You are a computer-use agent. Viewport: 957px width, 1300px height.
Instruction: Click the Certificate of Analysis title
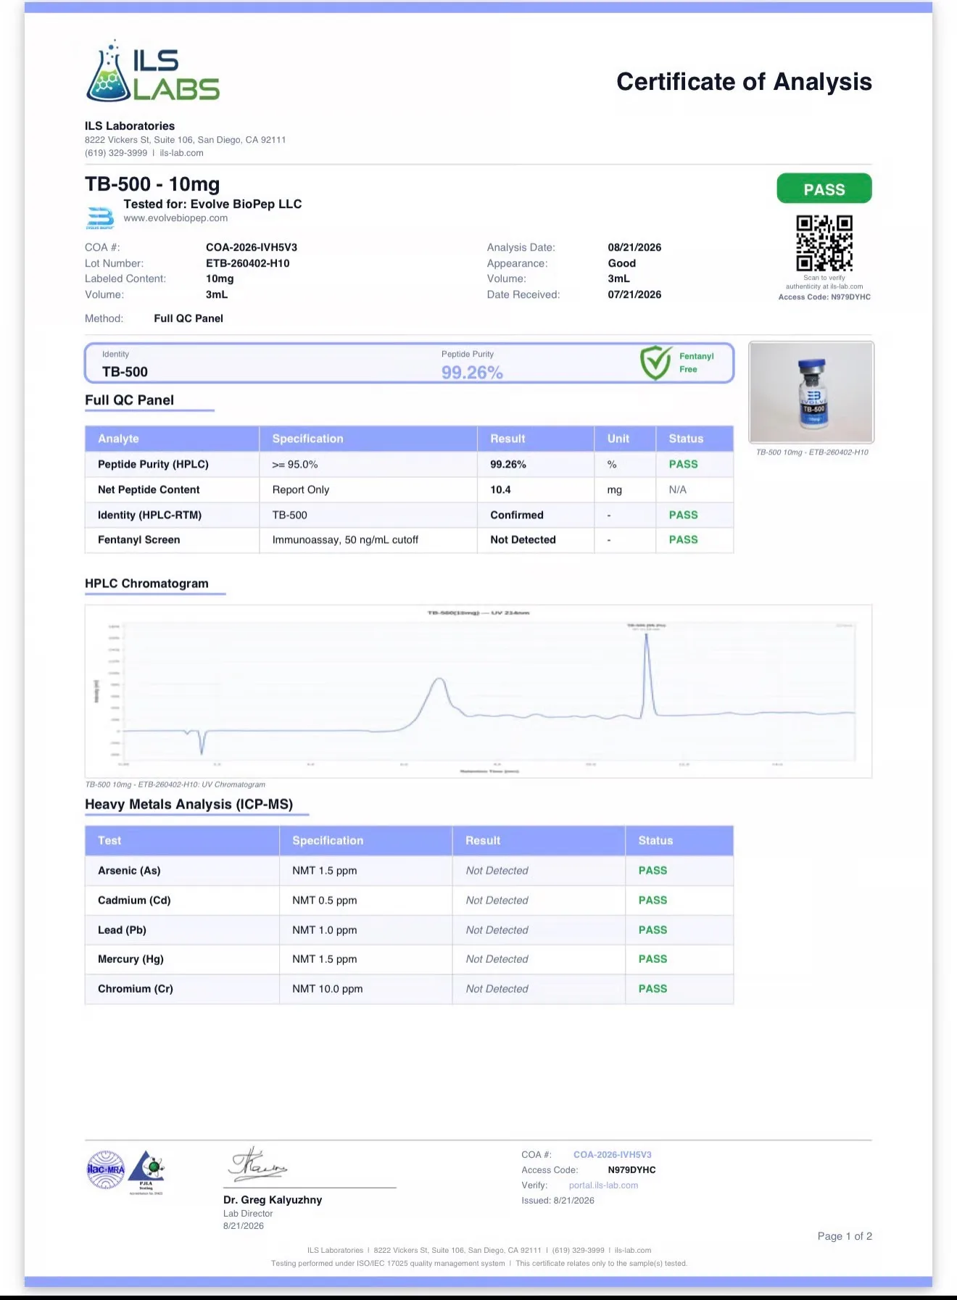click(744, 82)
